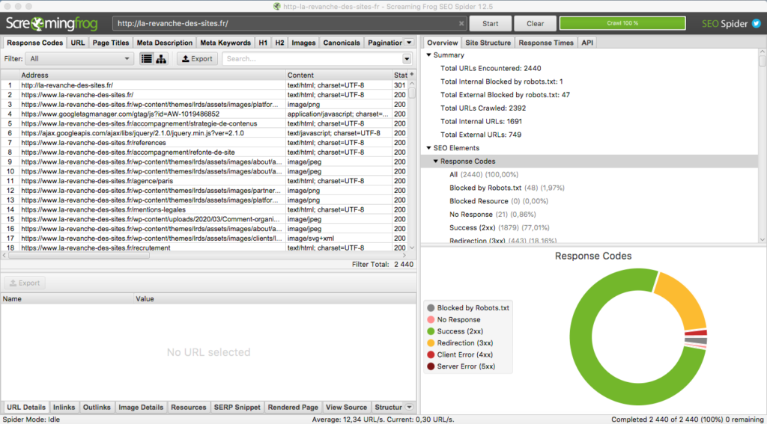
Task: Export the filtered table data
Action: (x=197, y=58)
